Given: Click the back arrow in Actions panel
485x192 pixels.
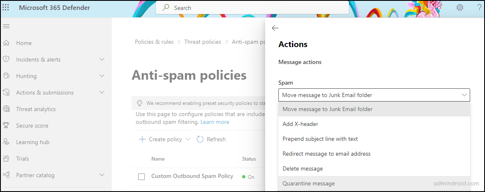Looking at the screenshot, I should click(x=275, y=28).
